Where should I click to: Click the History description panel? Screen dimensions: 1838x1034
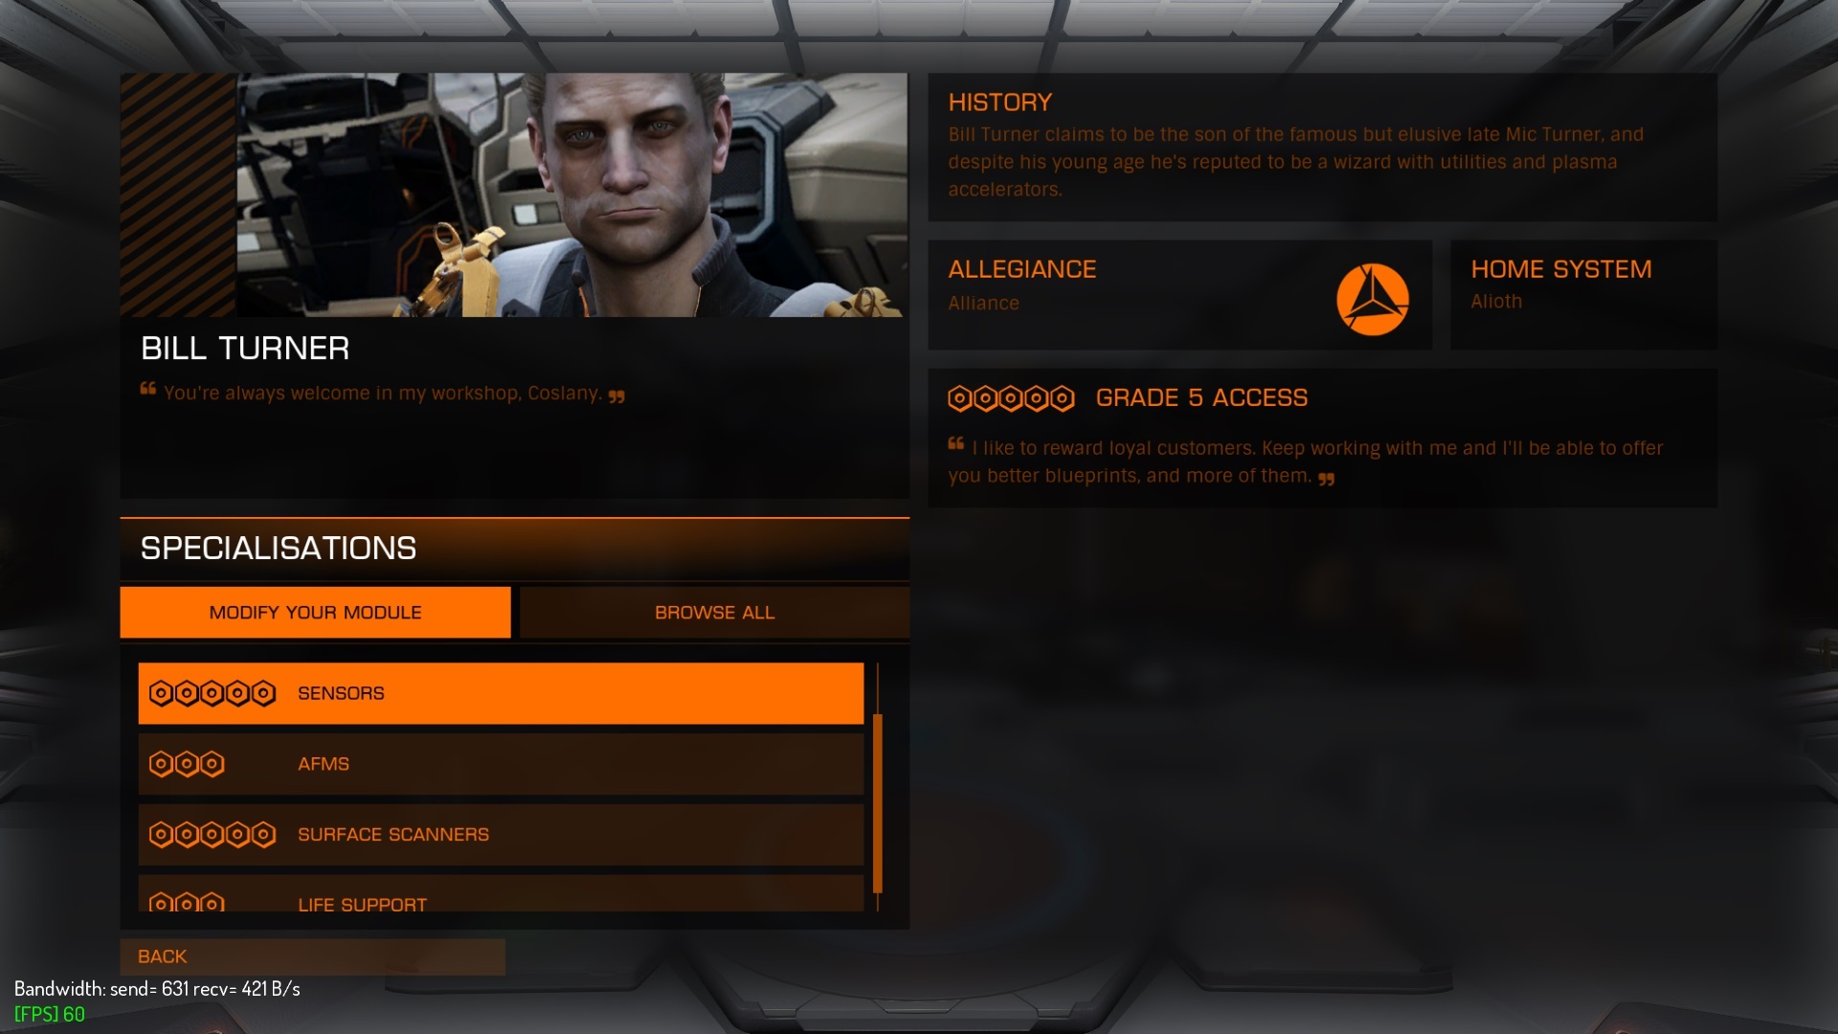tap(1322, 147)
